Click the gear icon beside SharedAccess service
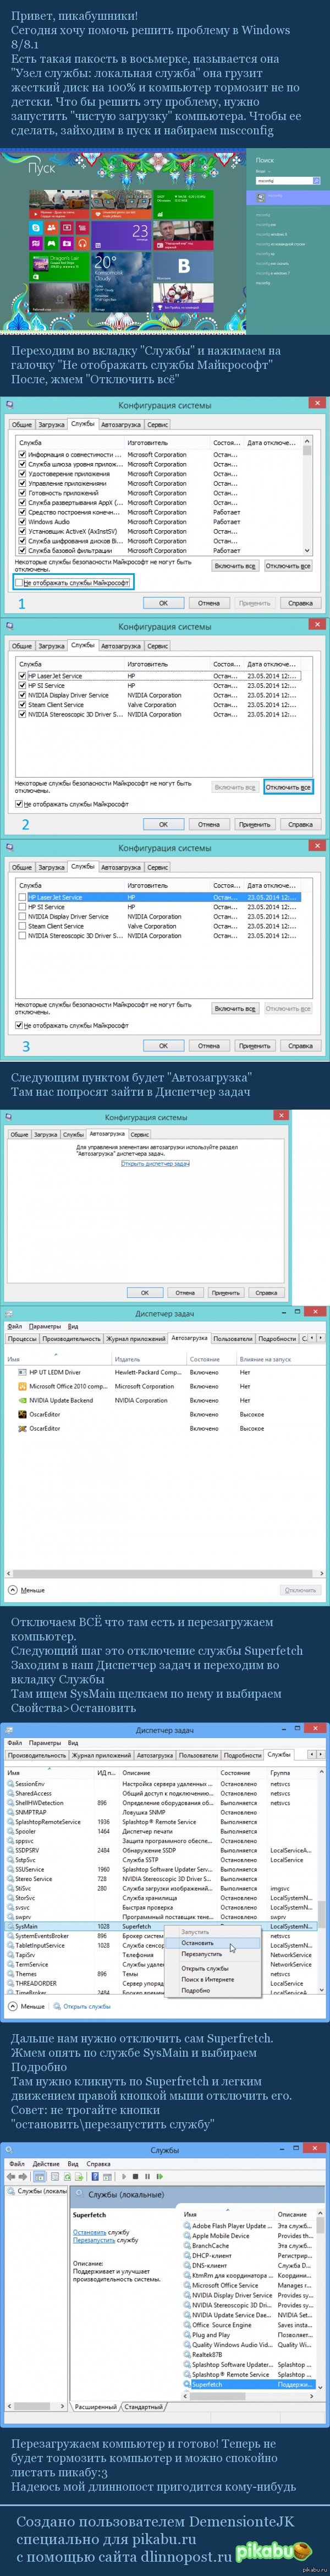 [x=10, y=1794]
